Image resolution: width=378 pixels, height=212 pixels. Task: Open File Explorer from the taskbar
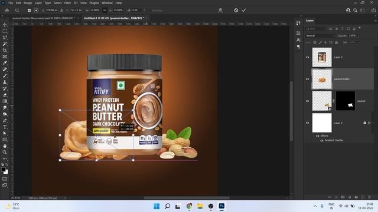[200, 206]
